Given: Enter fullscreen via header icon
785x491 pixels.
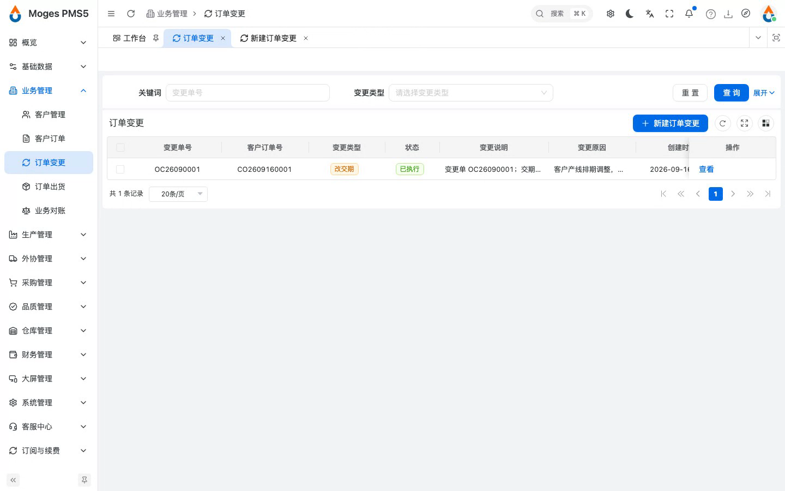Looking at the screenshot, I should [669, 14].
